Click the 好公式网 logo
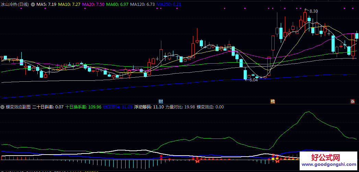The width and height of the screenshot is (359, 172). pos(325,157)
